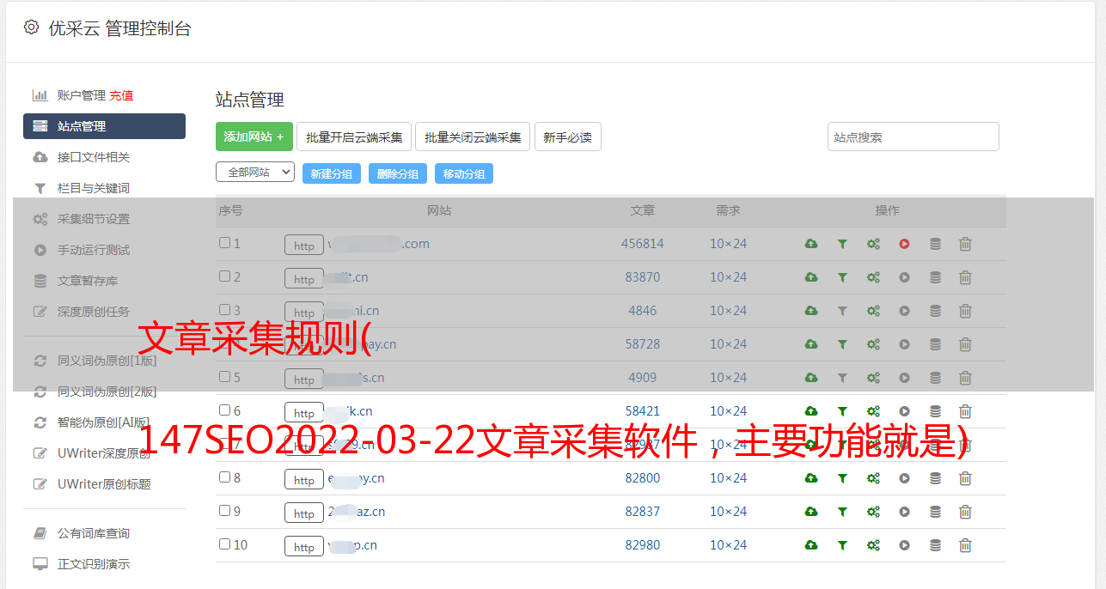Viewport: 1106px width, 589px height.
Task: Click the http tag in row 1
Action: tap(304, 245)
